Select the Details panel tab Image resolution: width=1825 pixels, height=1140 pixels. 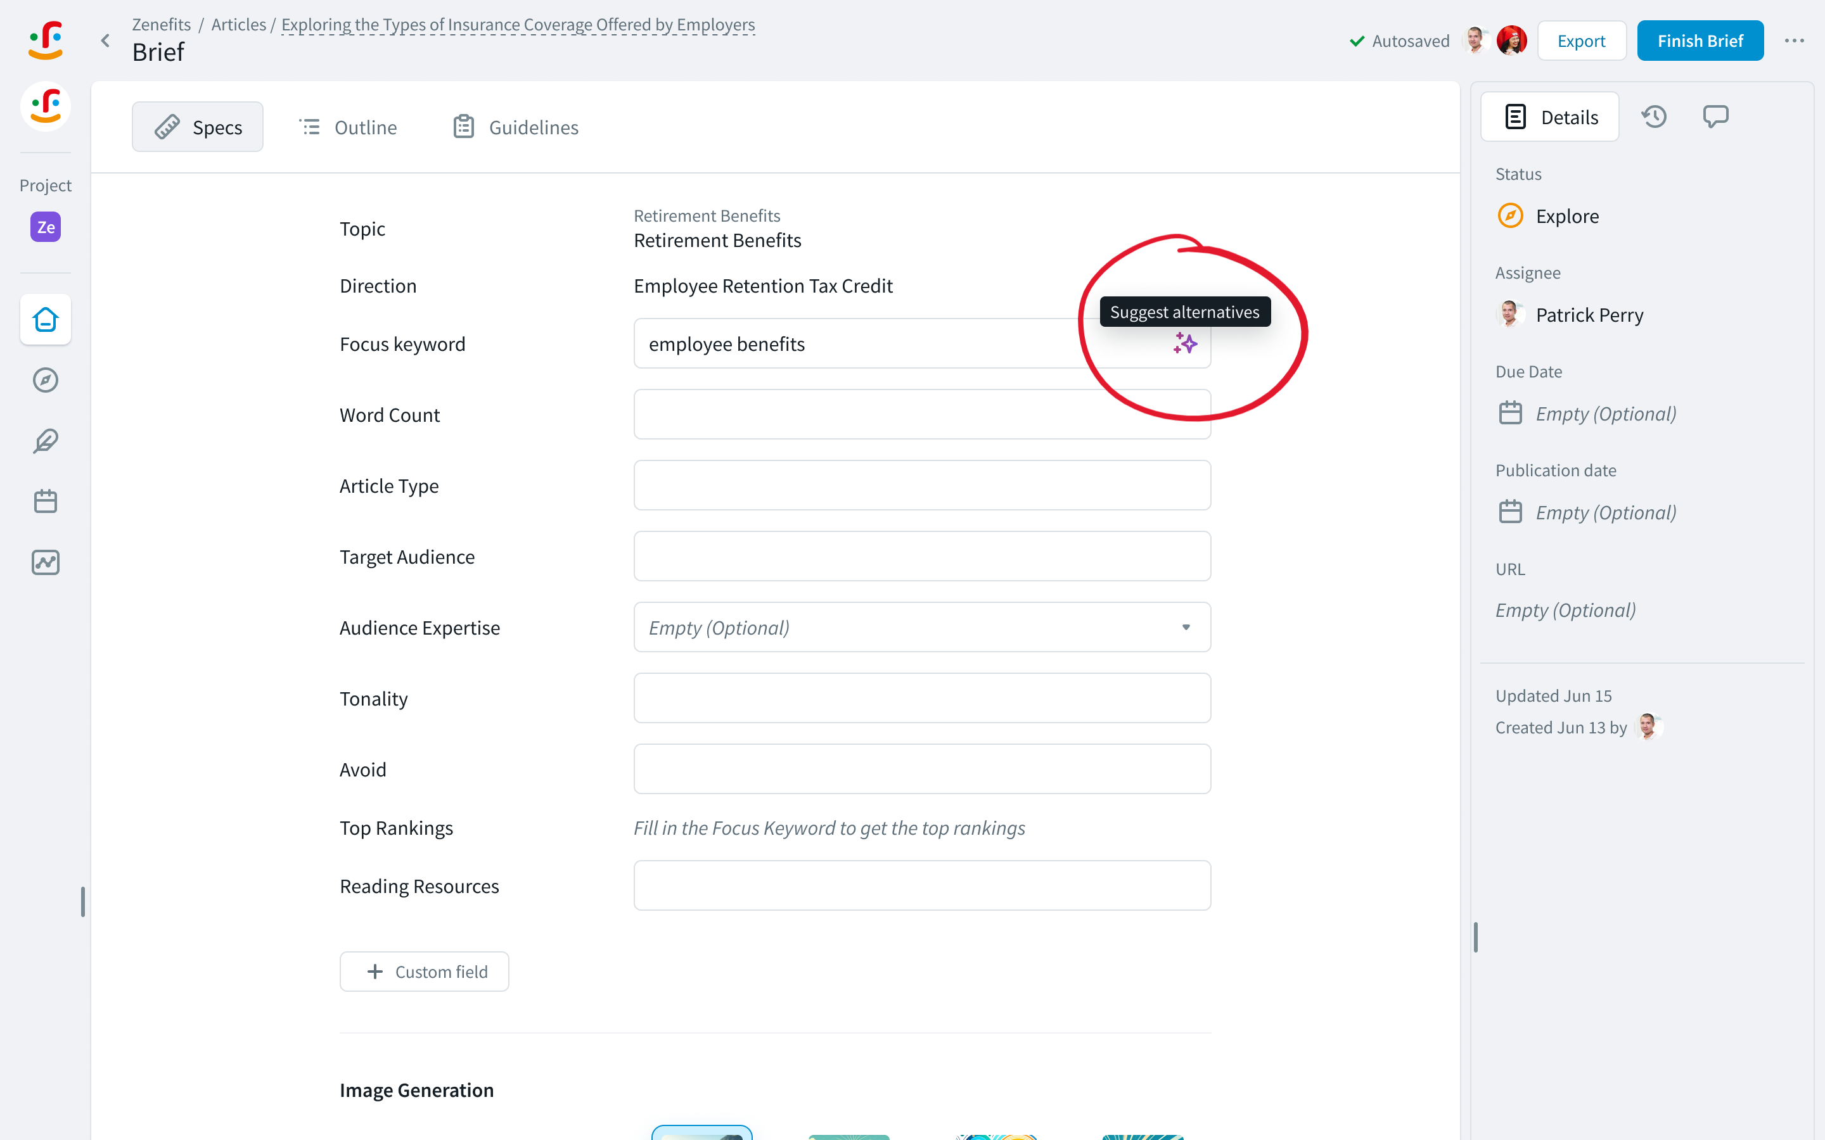pos(1550,117)
